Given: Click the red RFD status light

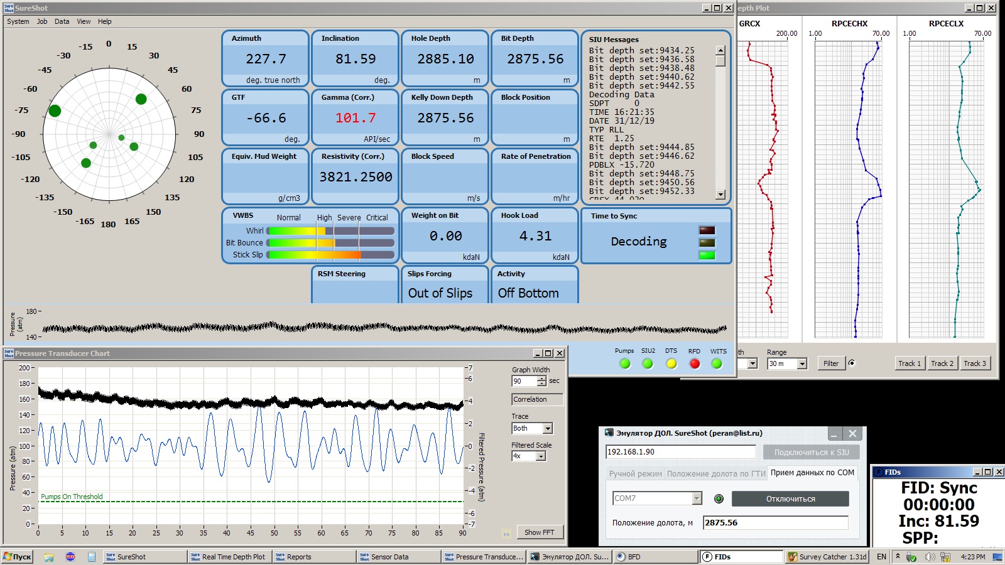Looking at the screenshot, I should point(694,363).
